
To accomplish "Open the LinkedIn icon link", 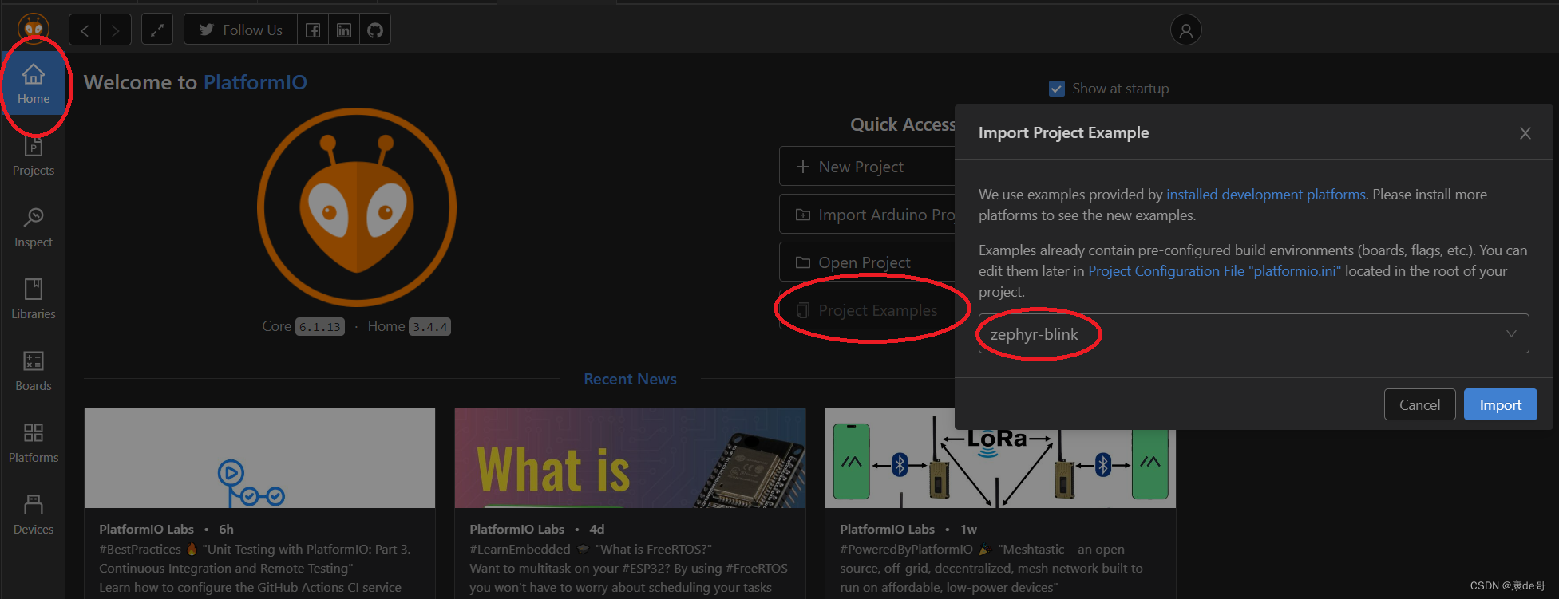I will point(344,30).
